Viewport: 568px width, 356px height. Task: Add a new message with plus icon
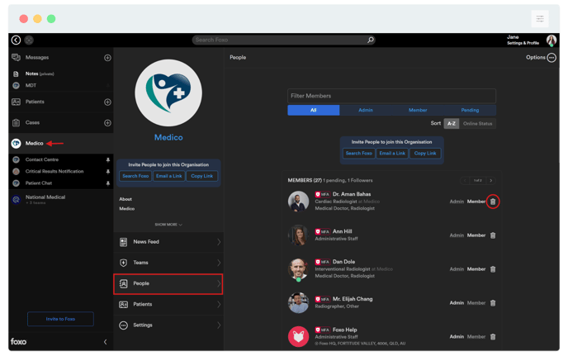pos(107,58)
